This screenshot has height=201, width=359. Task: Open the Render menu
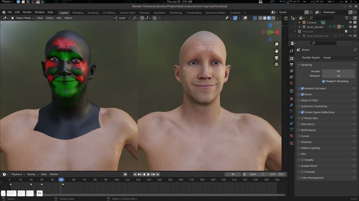[27, 12]
